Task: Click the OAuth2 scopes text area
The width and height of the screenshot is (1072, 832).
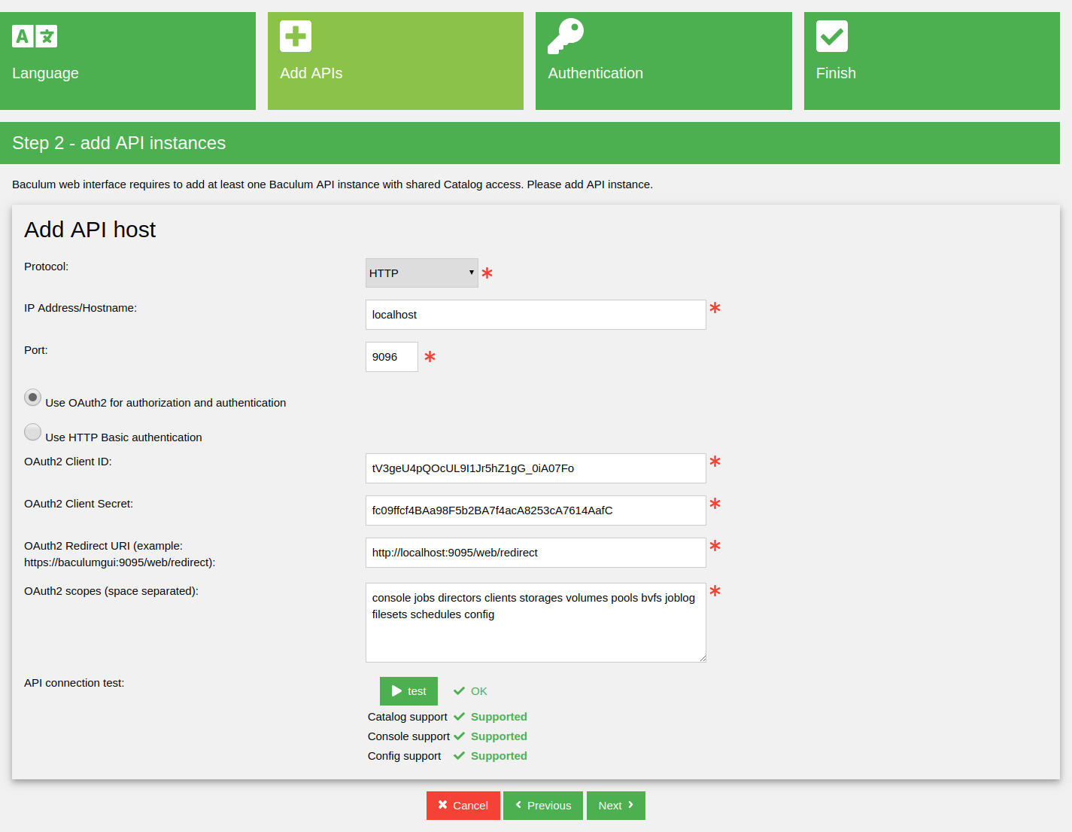Action: 536,623
